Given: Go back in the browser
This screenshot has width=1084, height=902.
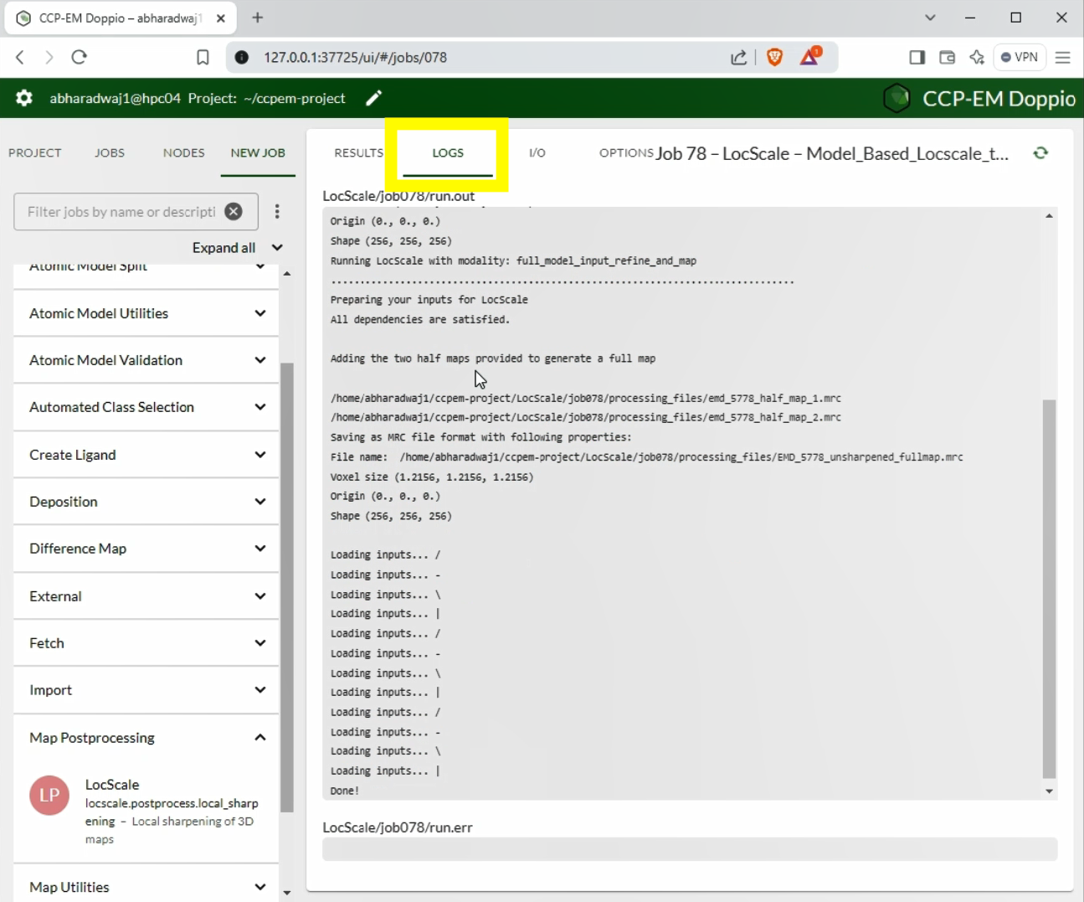Looking at the screenshot, I should tap(20, 57).
